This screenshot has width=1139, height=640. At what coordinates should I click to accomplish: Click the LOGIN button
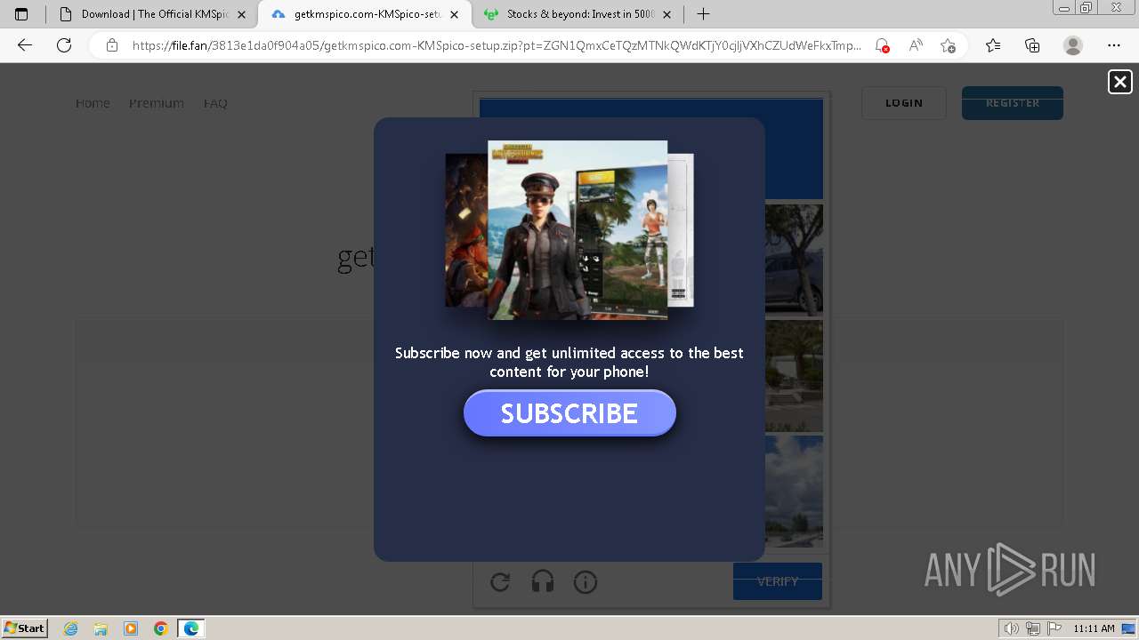click(x=904, y=103)
